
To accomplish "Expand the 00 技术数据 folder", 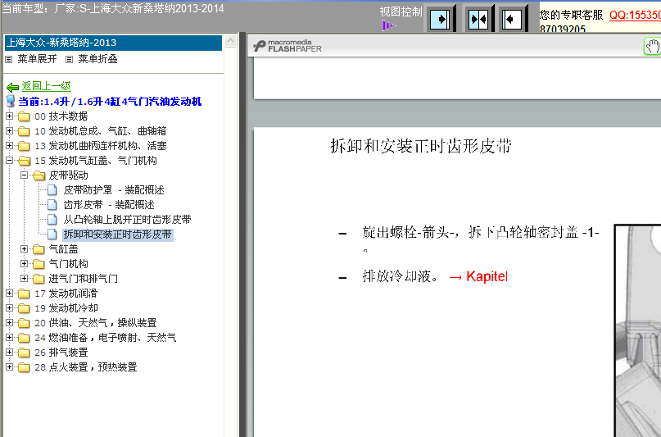I will (10, 116).
